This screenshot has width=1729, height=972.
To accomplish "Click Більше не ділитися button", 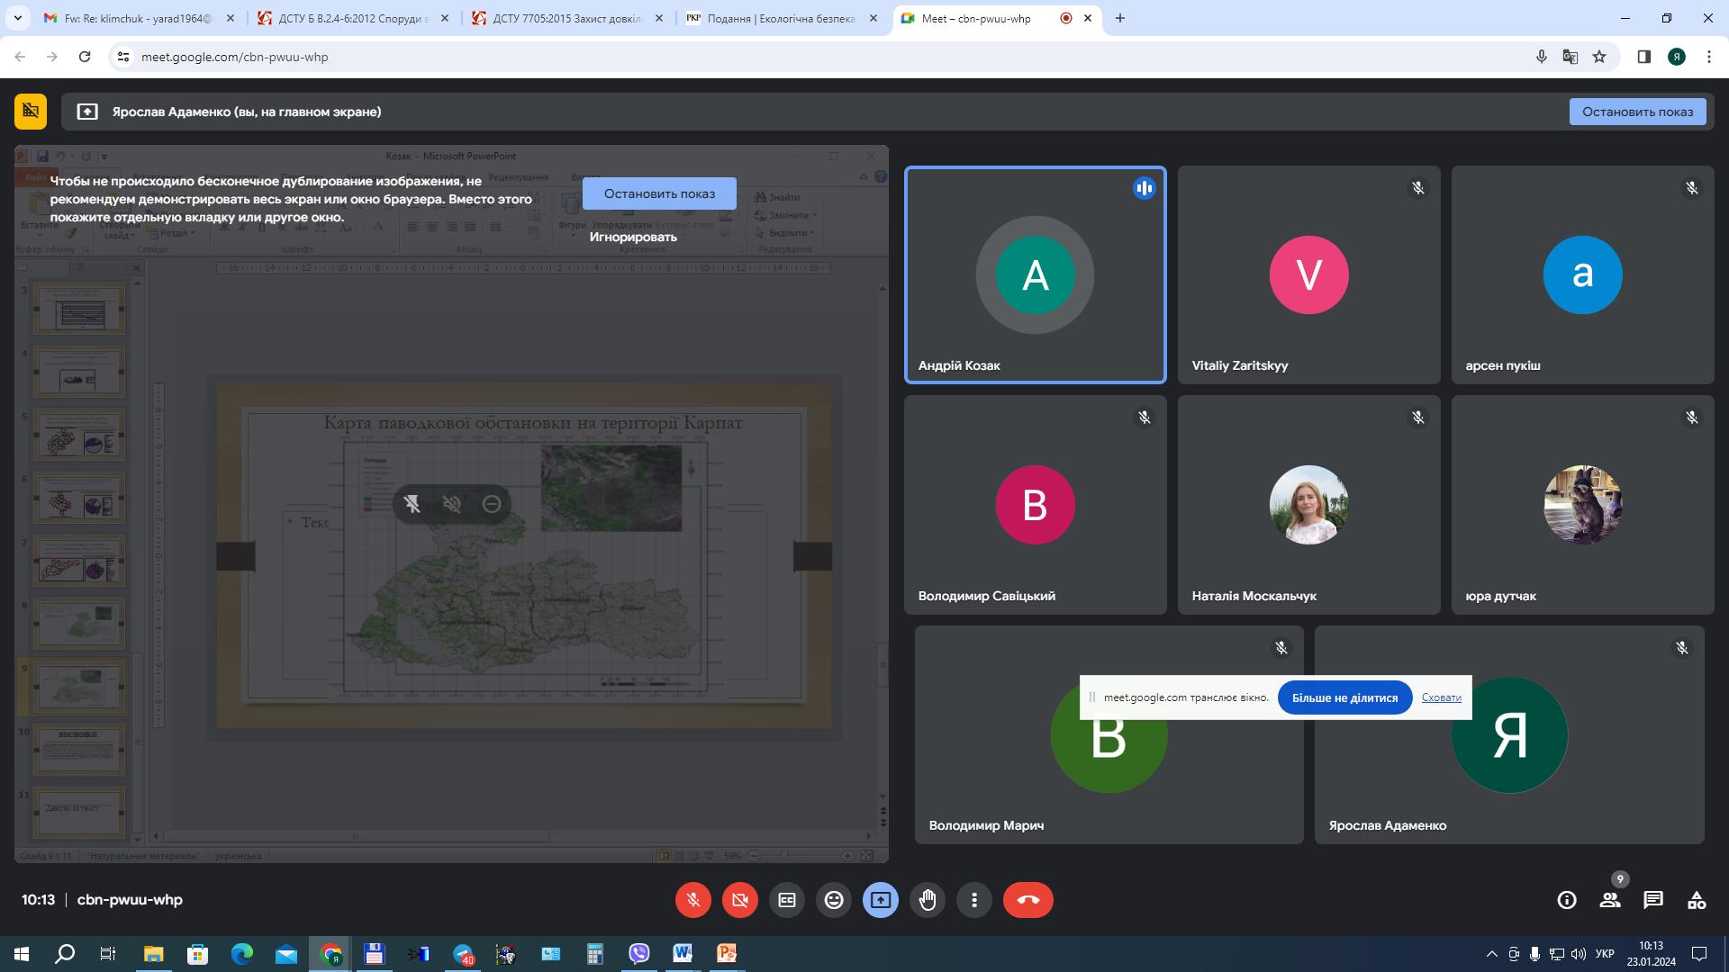I will click(x=1344, y=697).
